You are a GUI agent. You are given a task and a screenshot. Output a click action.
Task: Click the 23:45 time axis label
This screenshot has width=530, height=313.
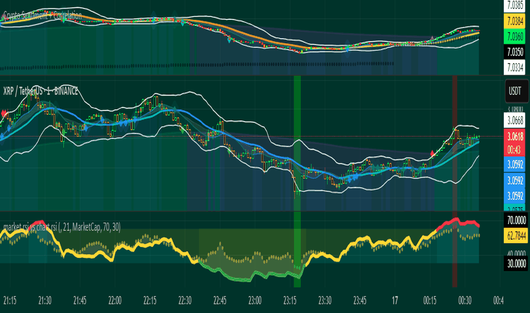pyautogui.click(x=360, y=300)
